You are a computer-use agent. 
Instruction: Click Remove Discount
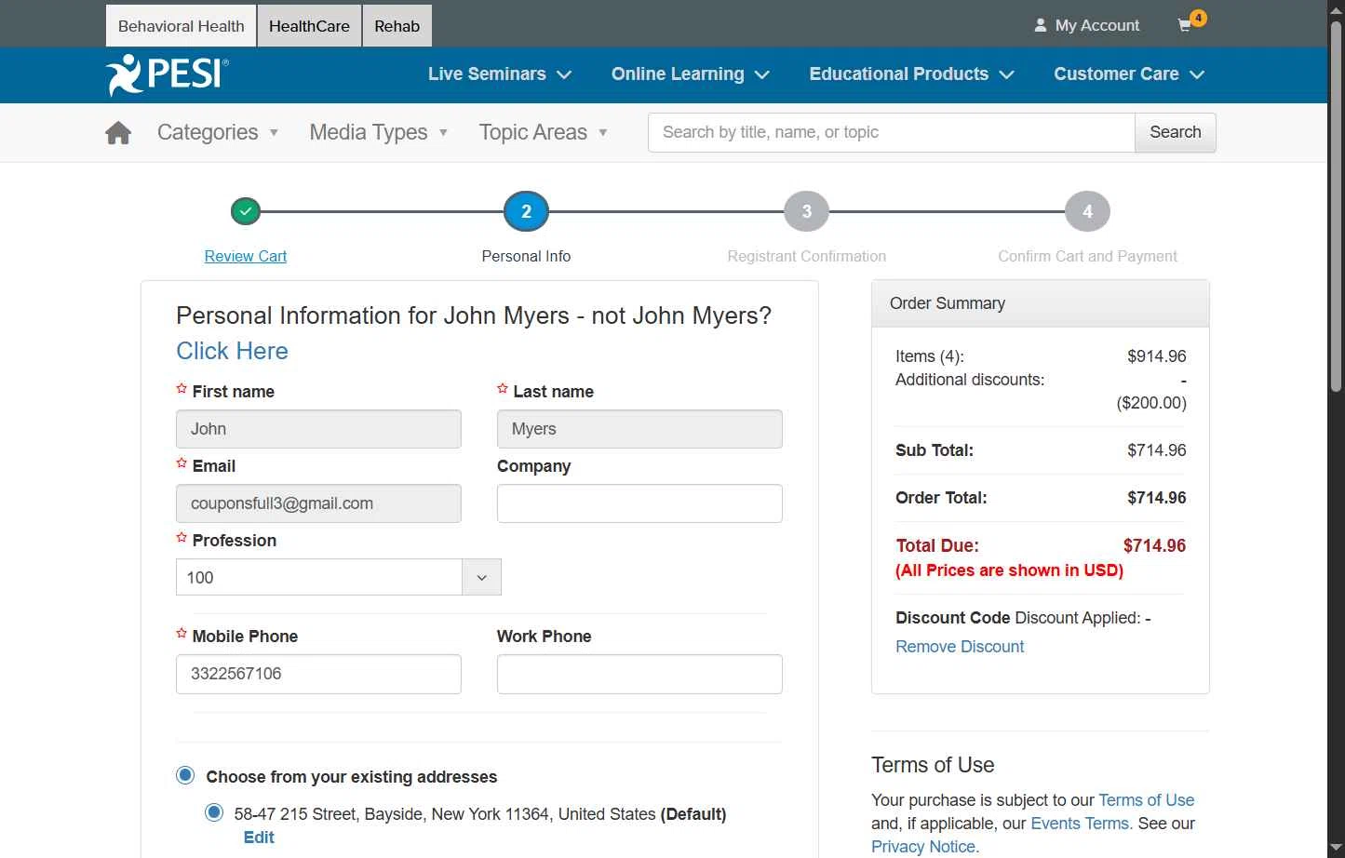coord(960,647)
